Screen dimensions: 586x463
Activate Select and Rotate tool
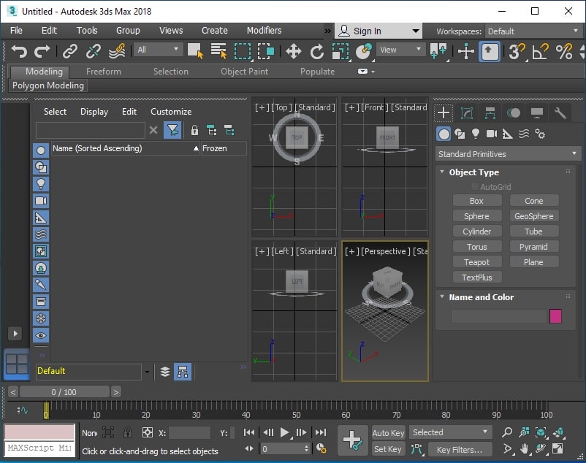coord(317,51)
